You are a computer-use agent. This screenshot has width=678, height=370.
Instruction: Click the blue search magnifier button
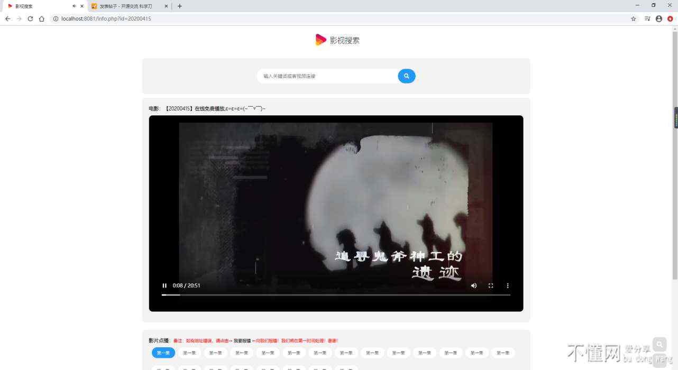coord(407,76)
